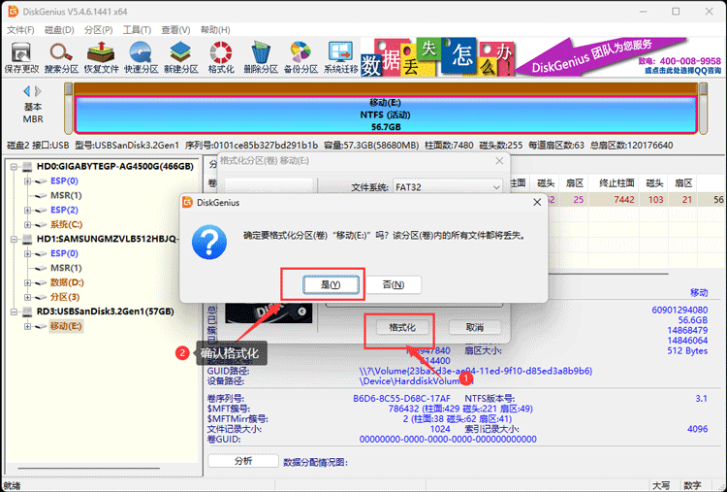Expand the 数据(D:) partition node

pos(27,282)
